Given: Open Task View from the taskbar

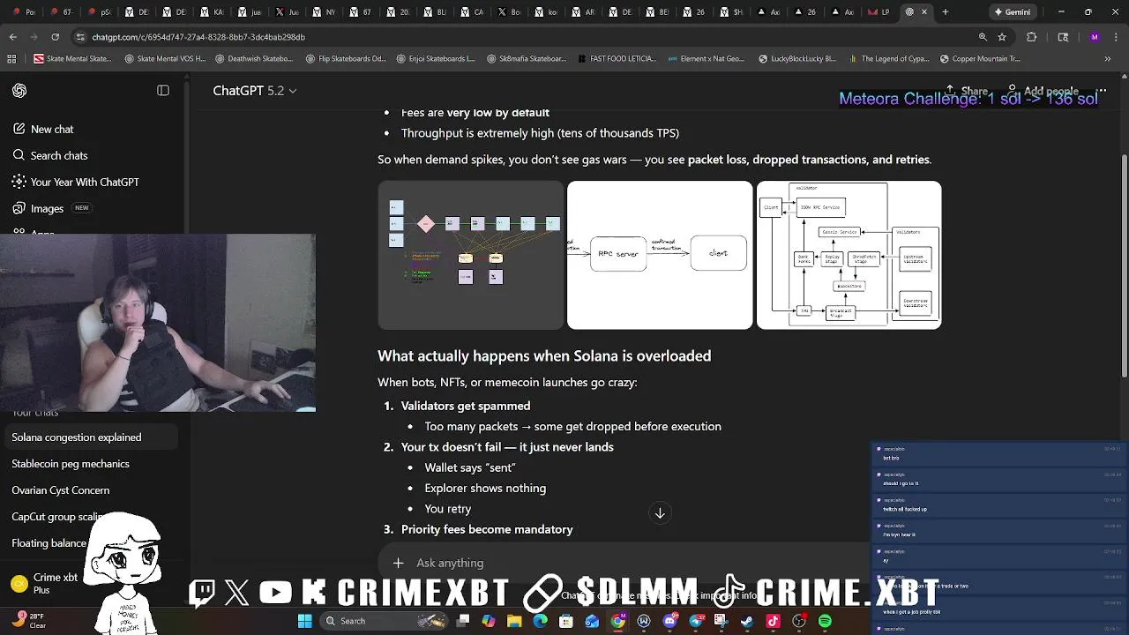Looking at the screenshot, I should pyautogui.click(x=463, y=621).
